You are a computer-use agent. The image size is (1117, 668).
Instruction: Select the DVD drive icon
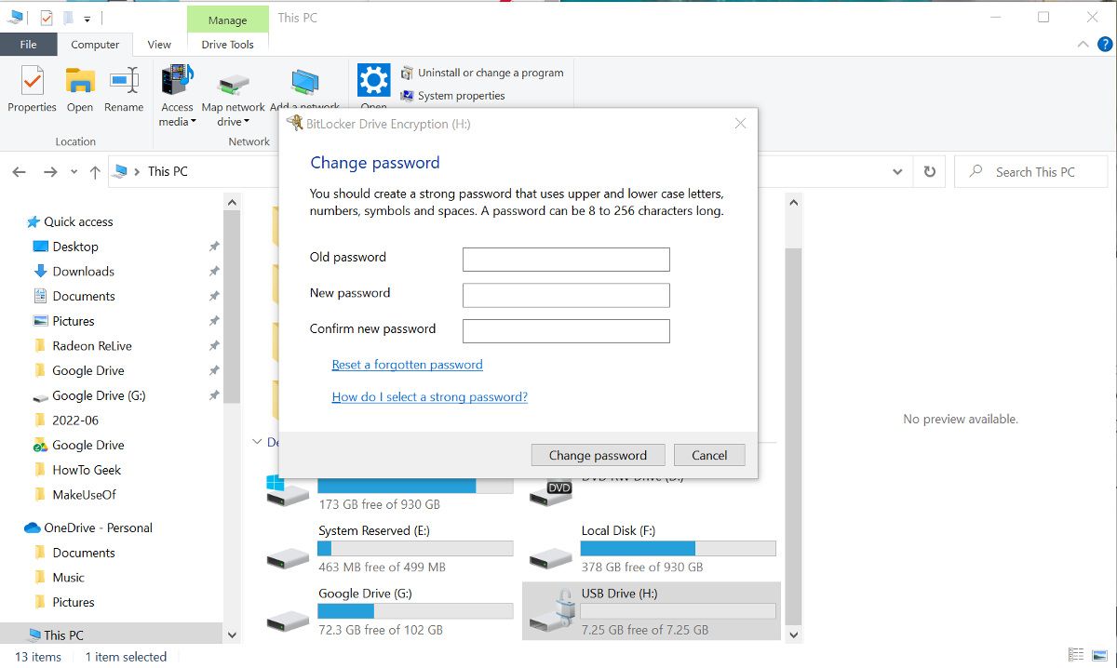click(551, 492)
